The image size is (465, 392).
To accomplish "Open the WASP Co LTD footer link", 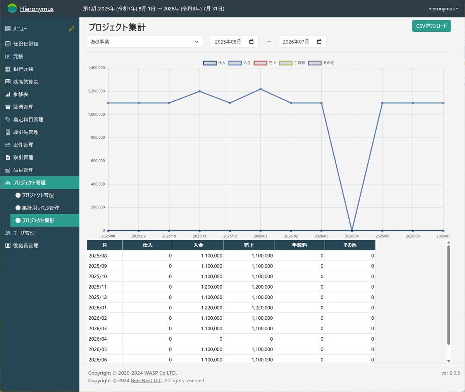I will tap(160, 373).
